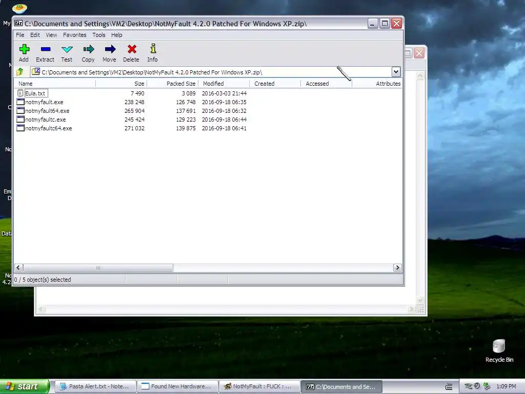Close the background window behind 7-Zip
The height and width of the screenshot is (394, 525).
point(419,53)
